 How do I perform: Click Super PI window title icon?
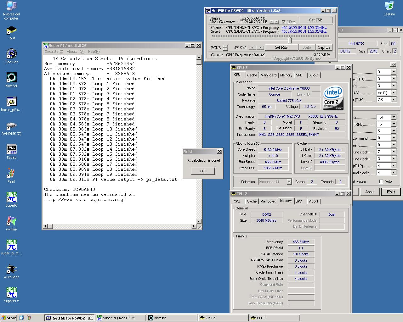(46, 45)
